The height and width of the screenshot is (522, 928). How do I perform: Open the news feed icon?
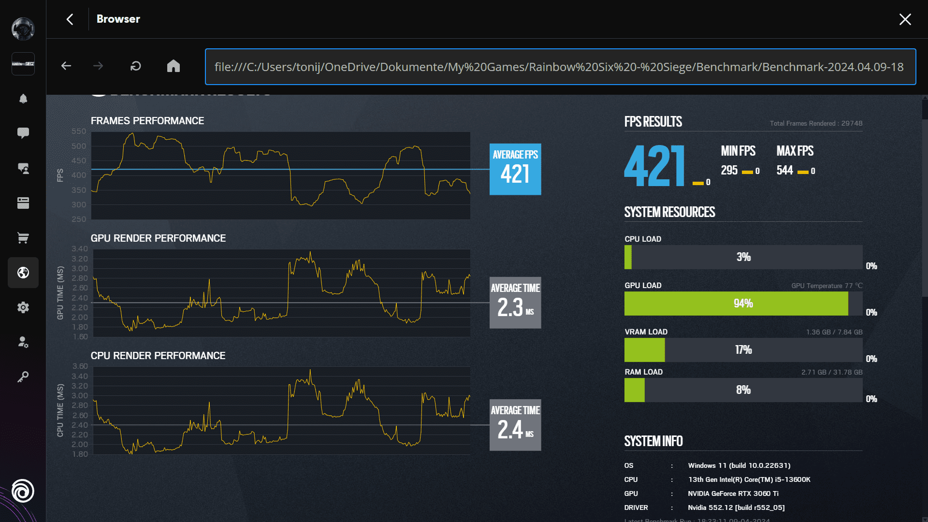click(x=23, y=203)
